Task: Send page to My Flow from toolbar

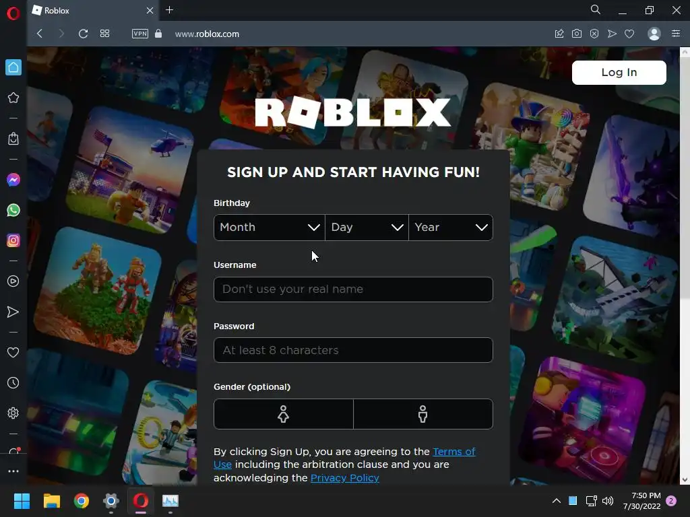Action: (x=612, y=34)
